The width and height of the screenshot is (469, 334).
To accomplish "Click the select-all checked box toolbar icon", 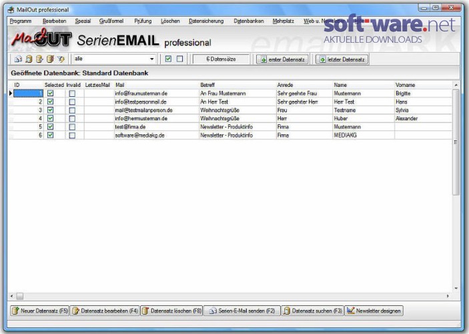I will (x=168, y=59).
